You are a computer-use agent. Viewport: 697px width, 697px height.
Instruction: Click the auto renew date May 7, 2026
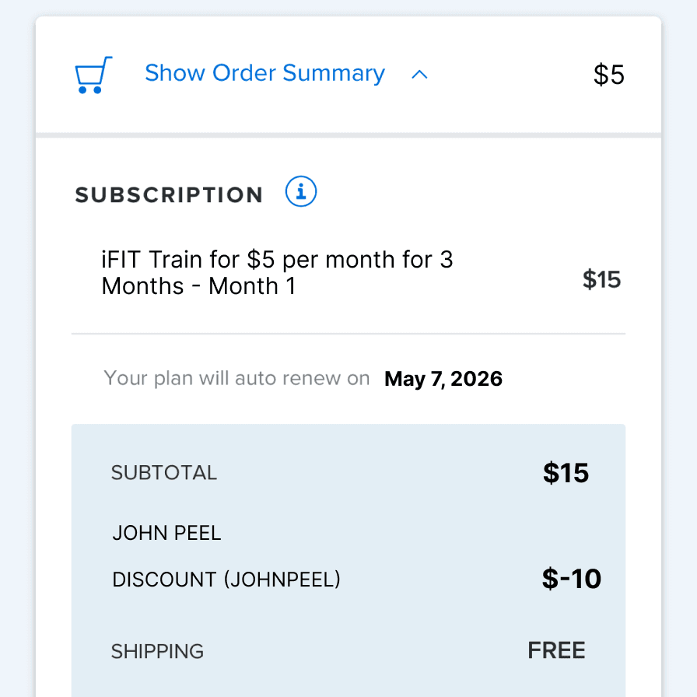tap(443, 379)
